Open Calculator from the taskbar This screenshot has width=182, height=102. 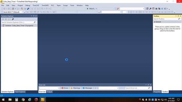coord(16,99)
